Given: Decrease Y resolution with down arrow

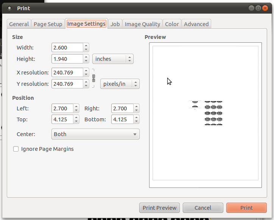Looking at the screenshot, I should pyautogui.click(x=86, y=86).
